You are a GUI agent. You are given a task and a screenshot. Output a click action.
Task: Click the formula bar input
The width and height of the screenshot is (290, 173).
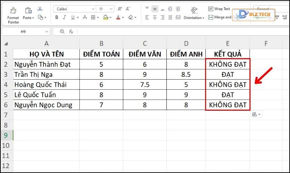[183, 31]
